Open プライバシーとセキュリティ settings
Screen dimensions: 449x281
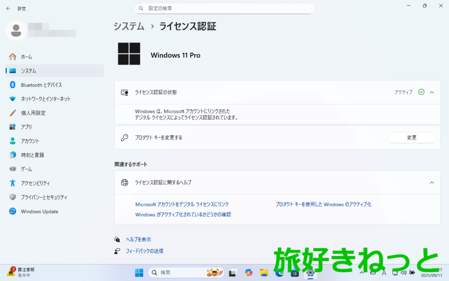click(55, 197)
